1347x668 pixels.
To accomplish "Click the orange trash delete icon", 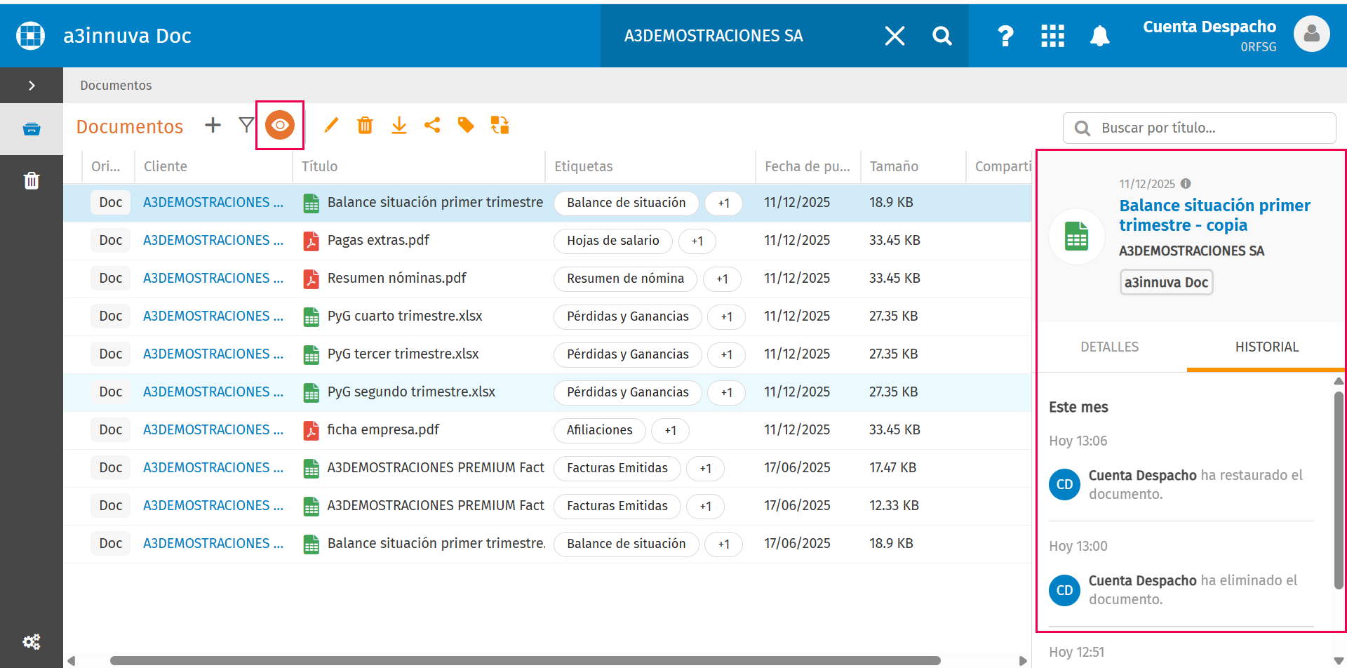I will [365, 126].
